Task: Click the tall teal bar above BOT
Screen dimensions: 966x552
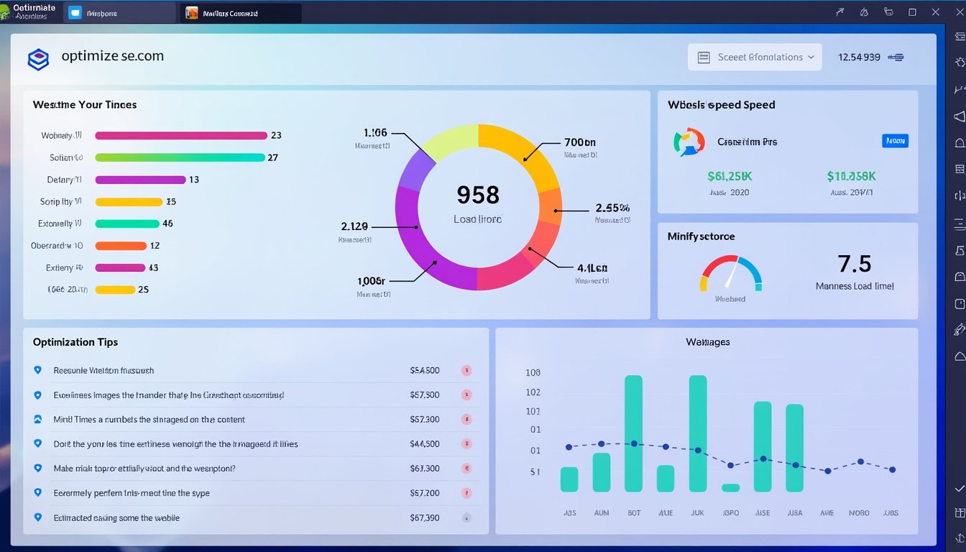Action: (x=633, y=433)
